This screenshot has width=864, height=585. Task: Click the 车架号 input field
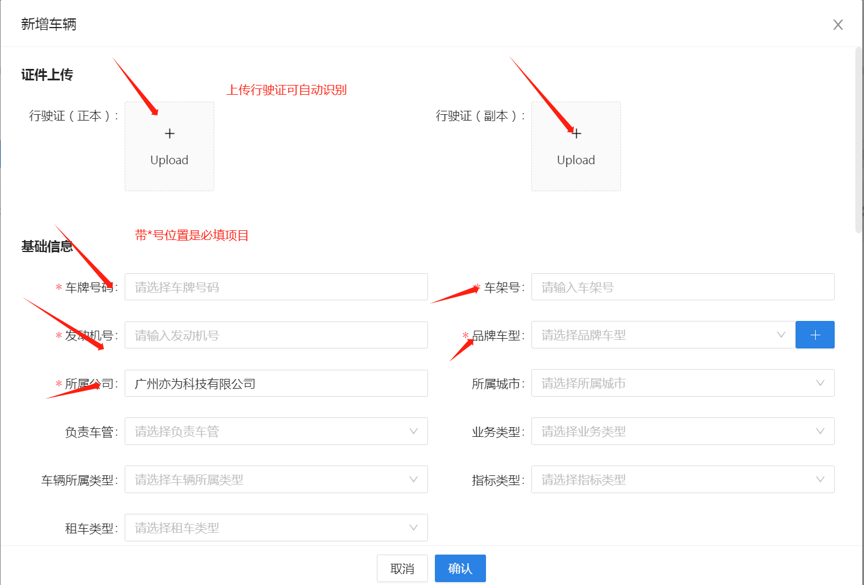pos(682,287)
